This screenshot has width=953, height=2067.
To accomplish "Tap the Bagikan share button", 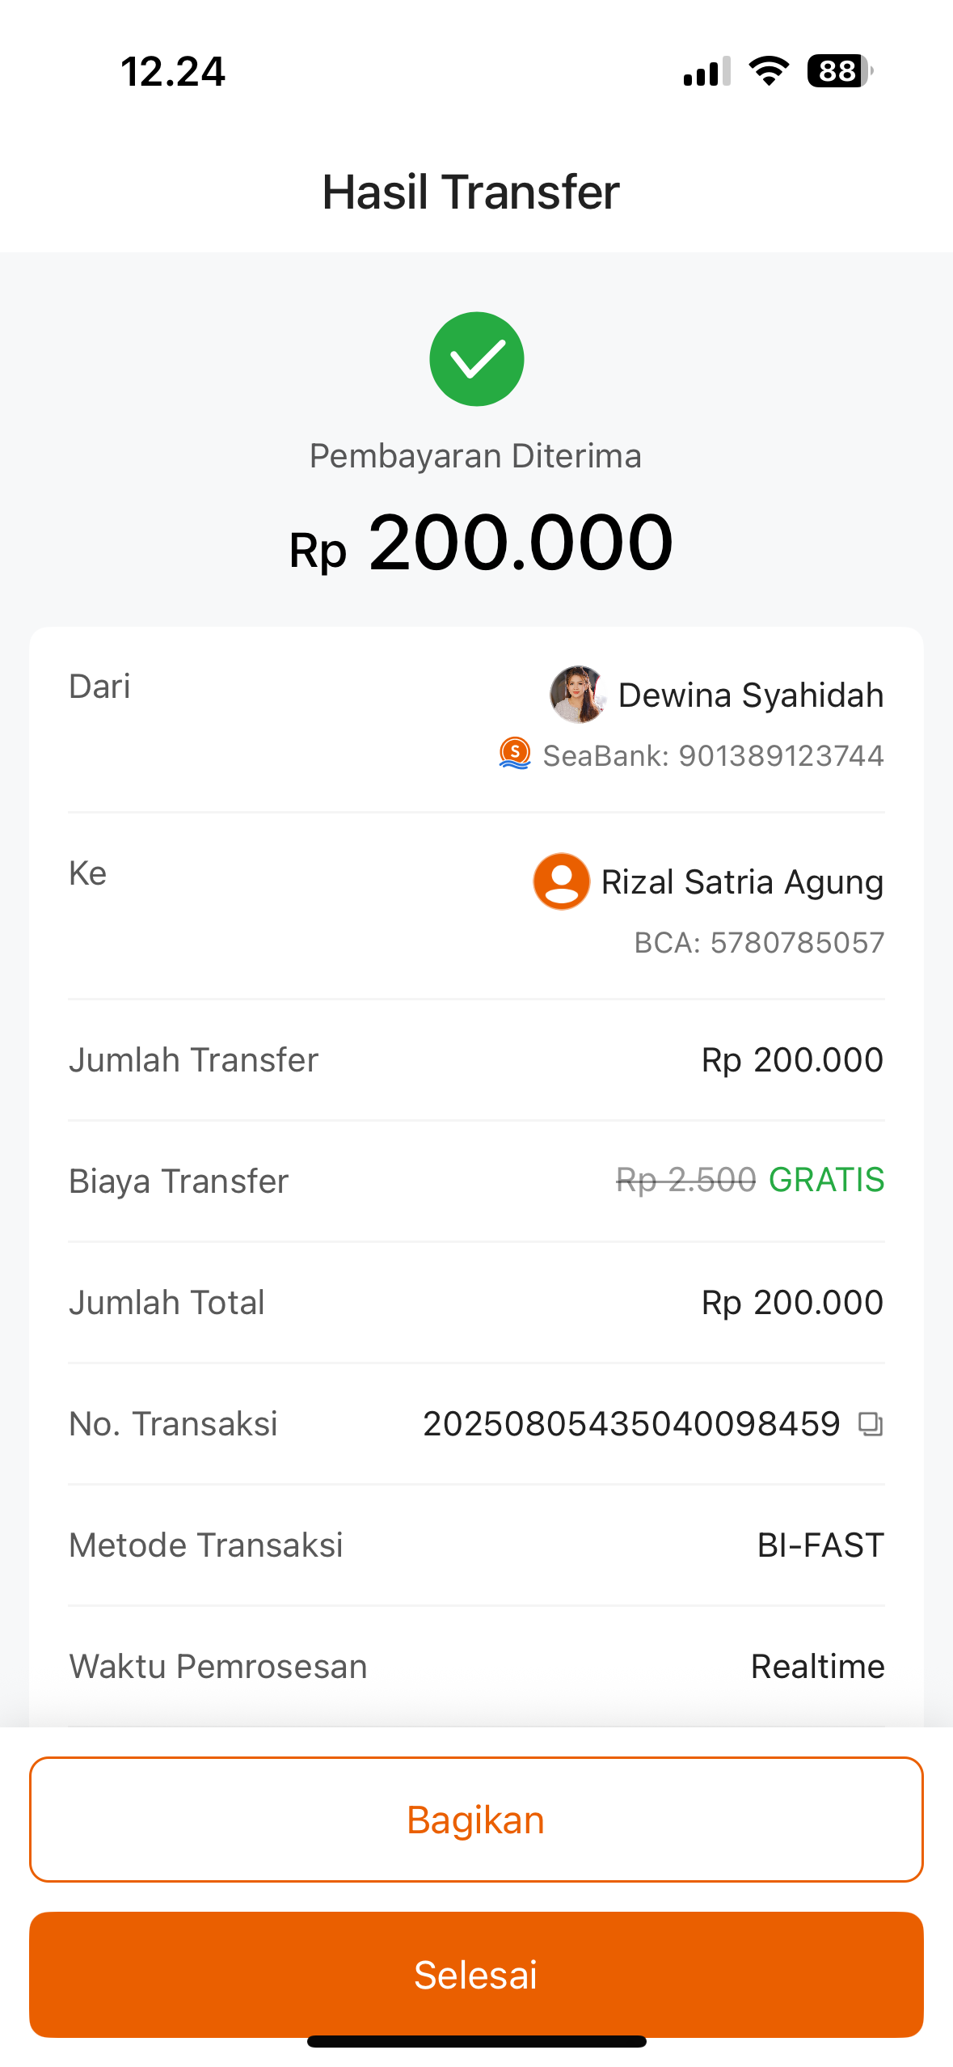I will tap(476, 1820).
